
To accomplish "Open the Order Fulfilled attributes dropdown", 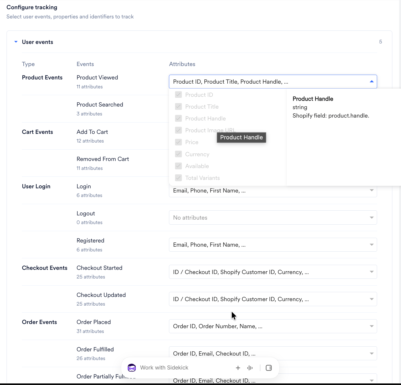I will point(273,353).
